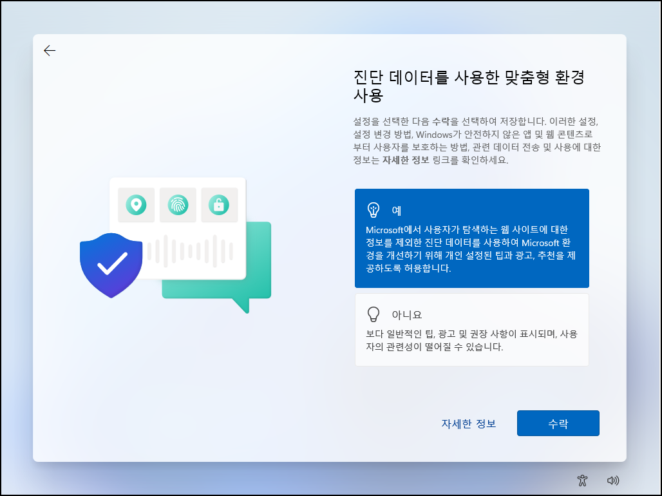Viewport: 662px width, 496px height.
Task: Go back using the left arrow
Action: coord(50,51)
